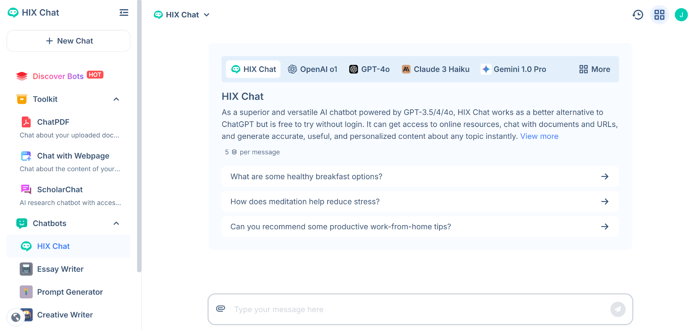The width and height of the screenshot is (697, 330).
Task: Open the View more link
Action: click(x=539, y=136)
